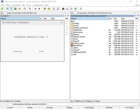This screenshot has width=140, height=109.
Task: Open the Start menu item
Action: pos(47,5)
